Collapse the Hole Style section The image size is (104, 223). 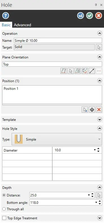coord(99,128)
